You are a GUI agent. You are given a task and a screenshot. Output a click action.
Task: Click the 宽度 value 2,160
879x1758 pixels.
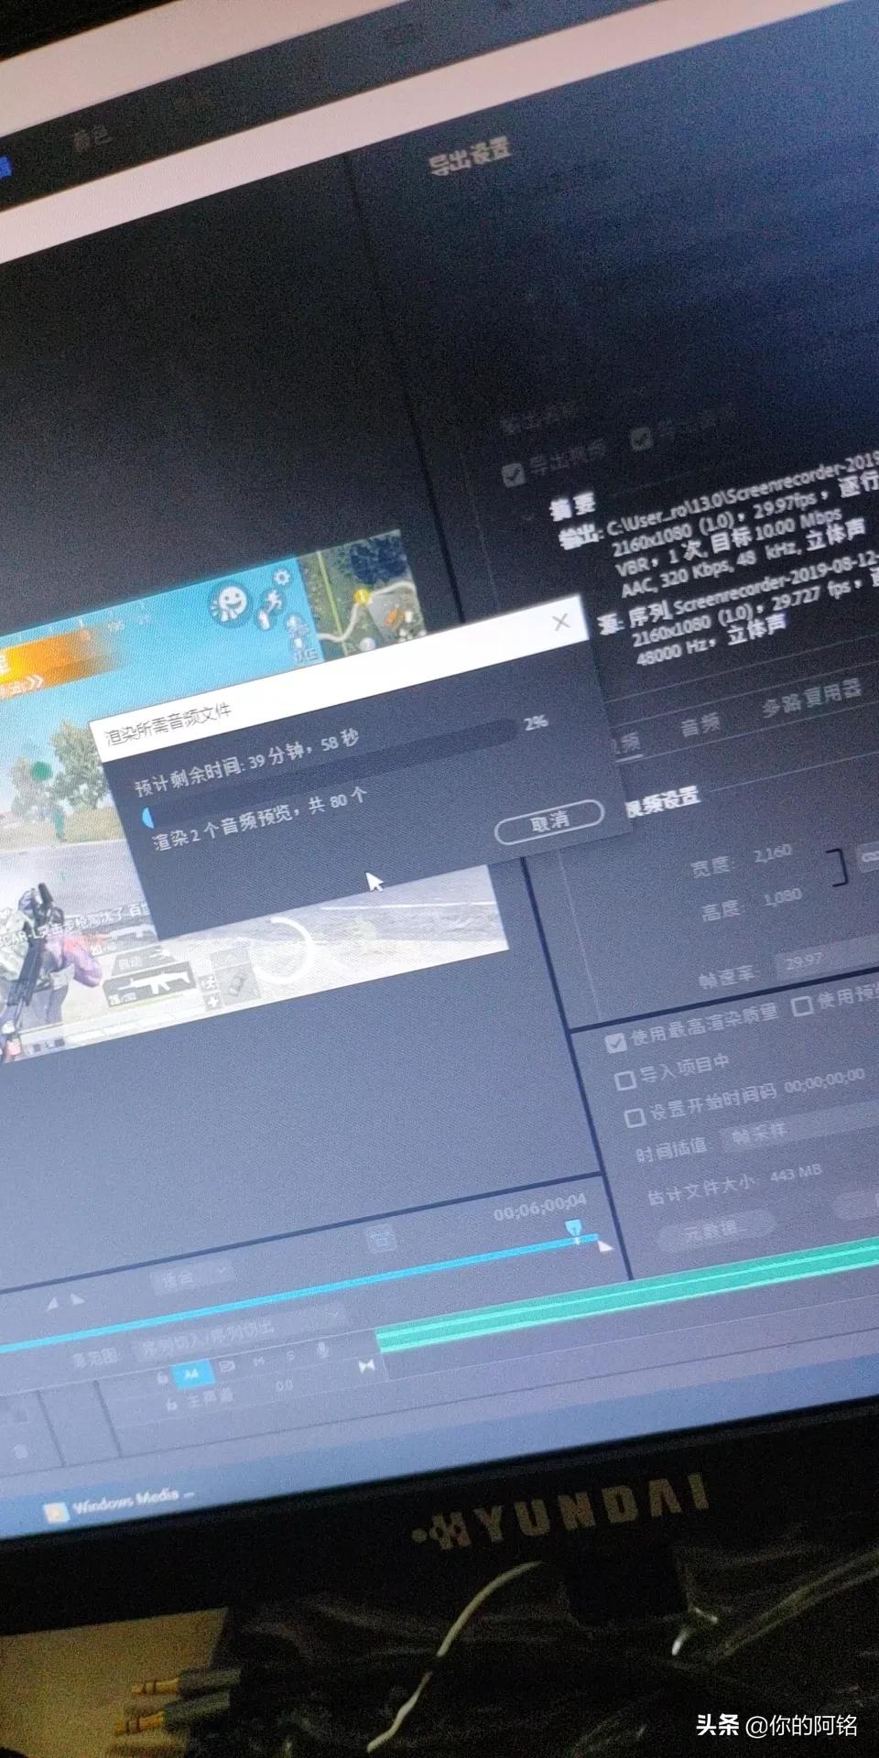pyautogui.click(x=773, y=852)
